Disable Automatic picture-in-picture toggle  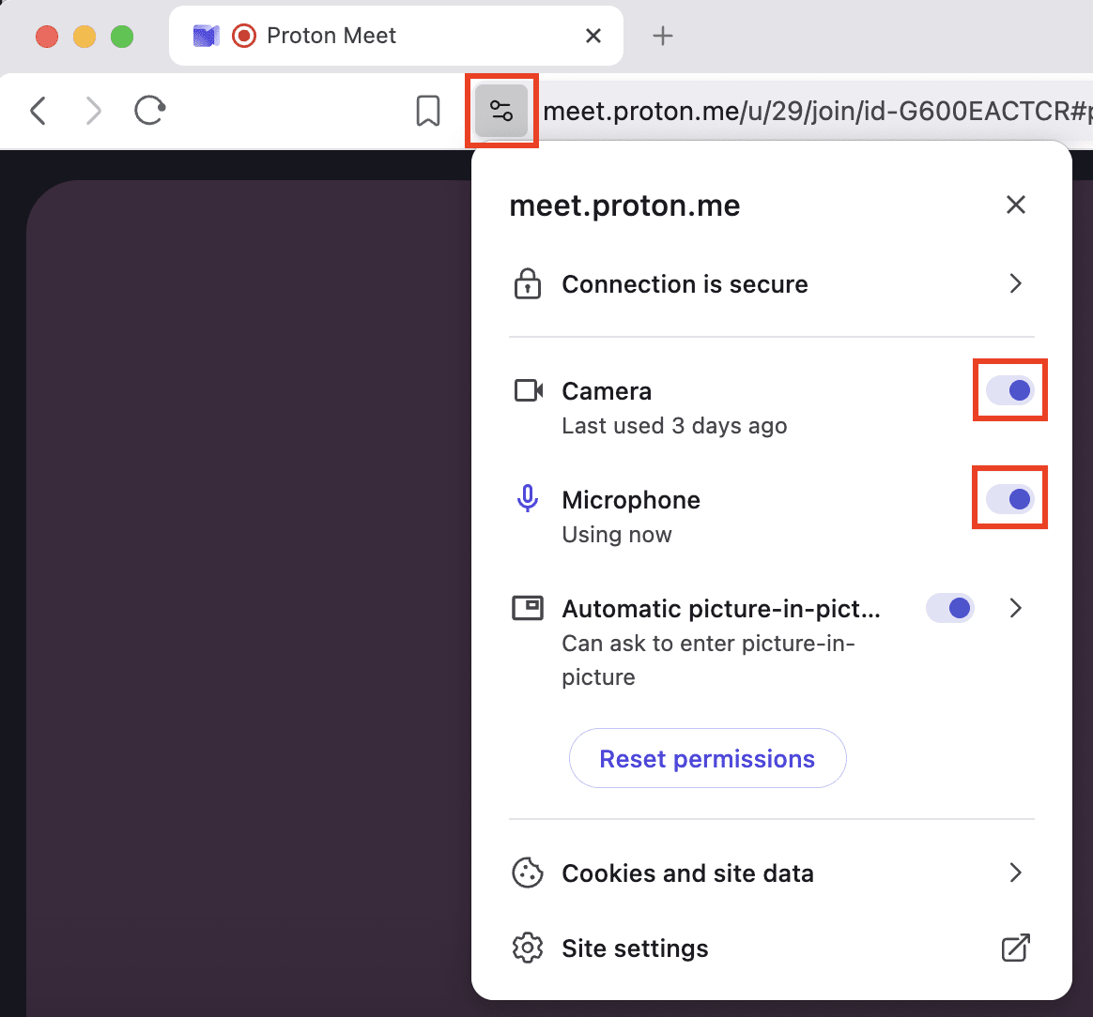(949, 607)
